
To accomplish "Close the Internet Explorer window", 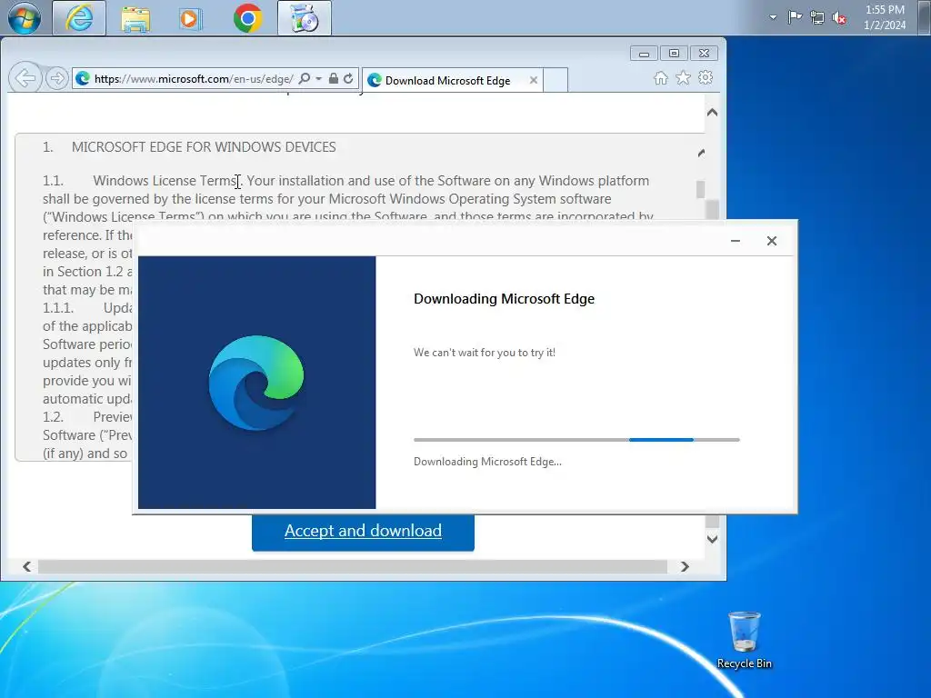I will [705, 54].
